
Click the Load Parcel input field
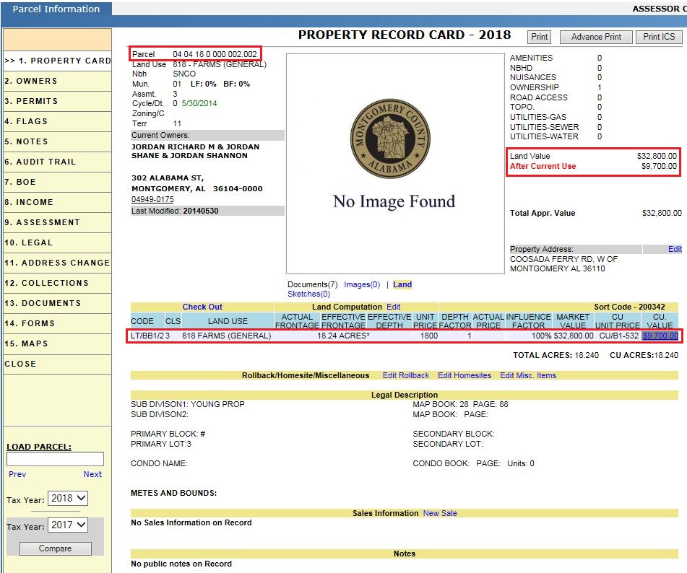55,459
